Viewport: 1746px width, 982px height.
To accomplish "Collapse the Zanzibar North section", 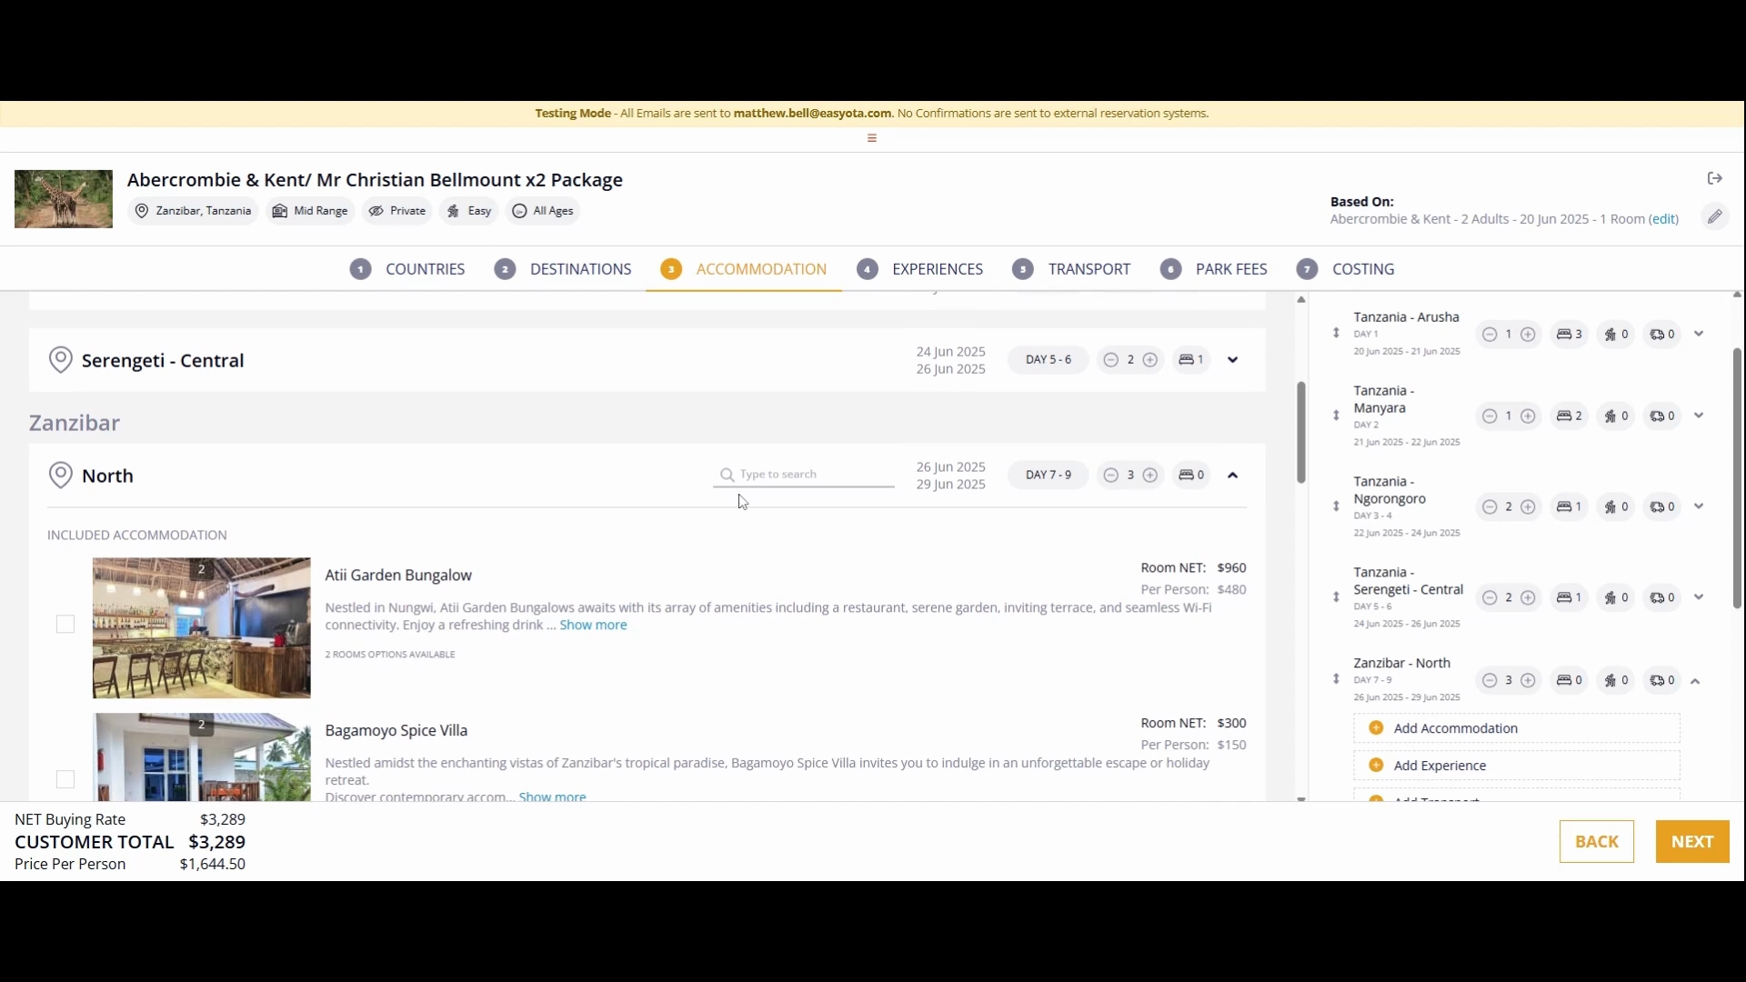I will [x=1233, y=476].
